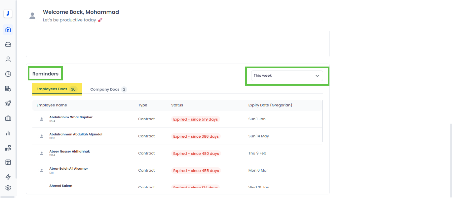Click the Home icon in the sidebar
452x198 pixels.
coord(8,30)
